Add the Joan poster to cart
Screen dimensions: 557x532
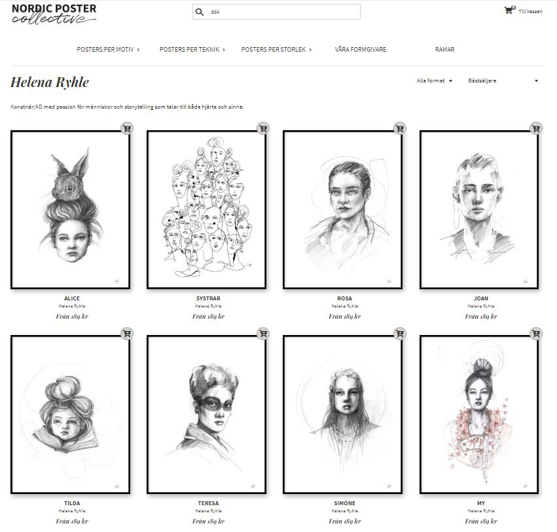[536, 128]
